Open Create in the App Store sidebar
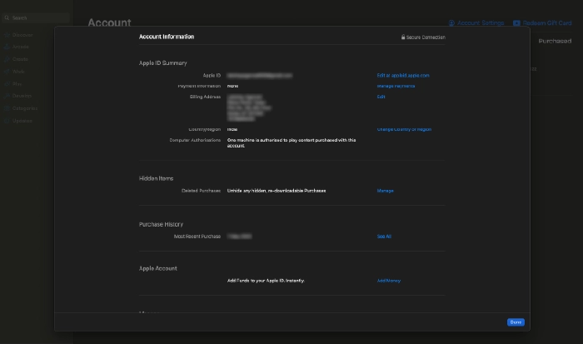This screenshot has width=583, height=344. pos(20,59)
